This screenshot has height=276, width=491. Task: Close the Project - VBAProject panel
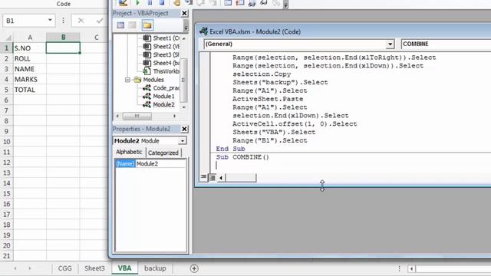[184, 13]
